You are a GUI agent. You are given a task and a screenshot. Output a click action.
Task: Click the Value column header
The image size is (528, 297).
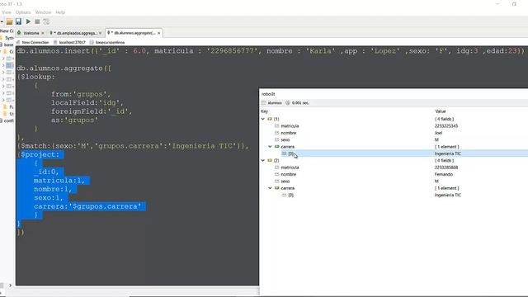441,111
